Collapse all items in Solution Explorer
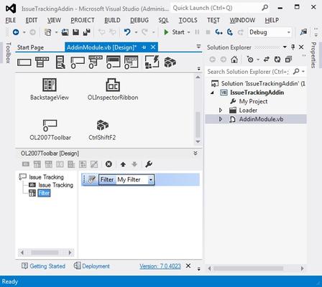Screen dimensions: 322x287 (x=288, y=59)
